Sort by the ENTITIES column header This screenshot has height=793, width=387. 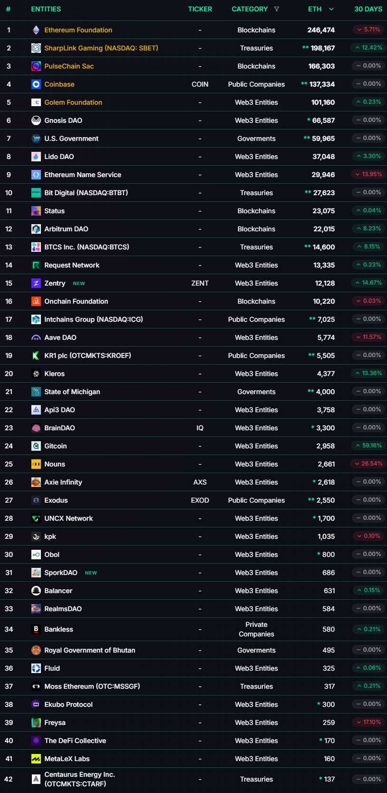click(x=46, y=9)
